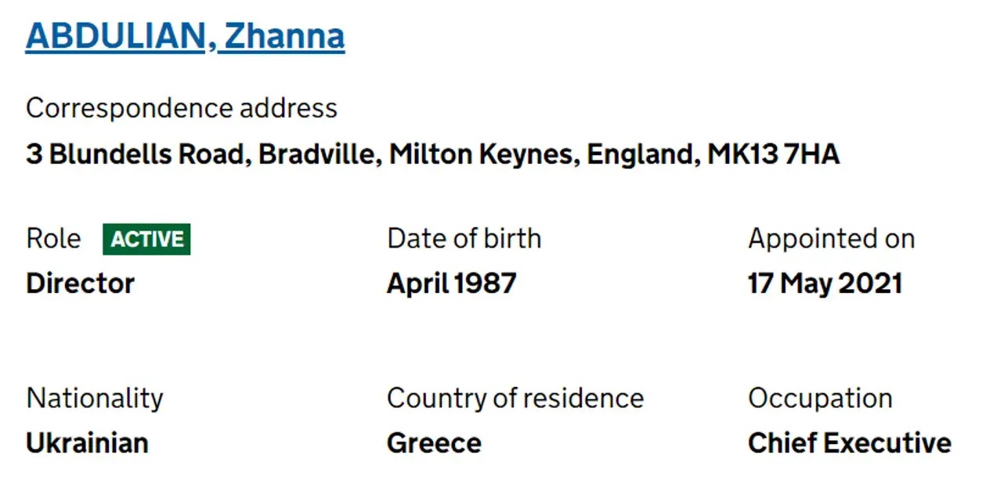Click the Correspondence address label
Image resolution: width=986 pixels, height=484 pixels.
tap(182, 108)
